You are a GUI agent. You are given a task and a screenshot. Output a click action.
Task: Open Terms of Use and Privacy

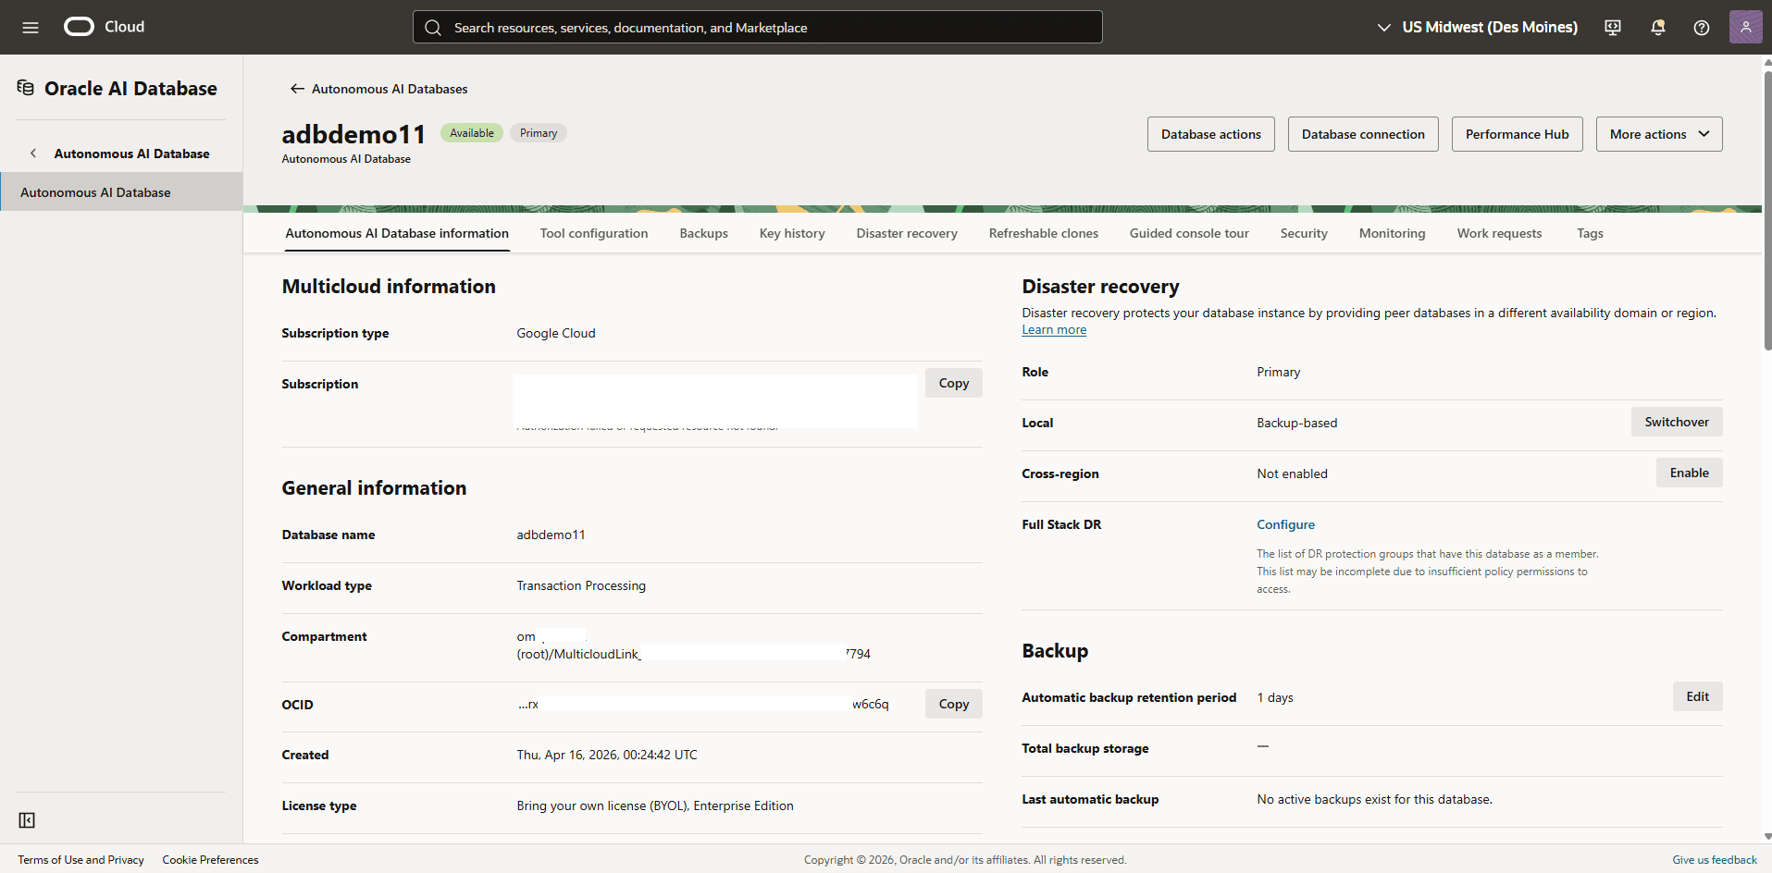(81, 860)
